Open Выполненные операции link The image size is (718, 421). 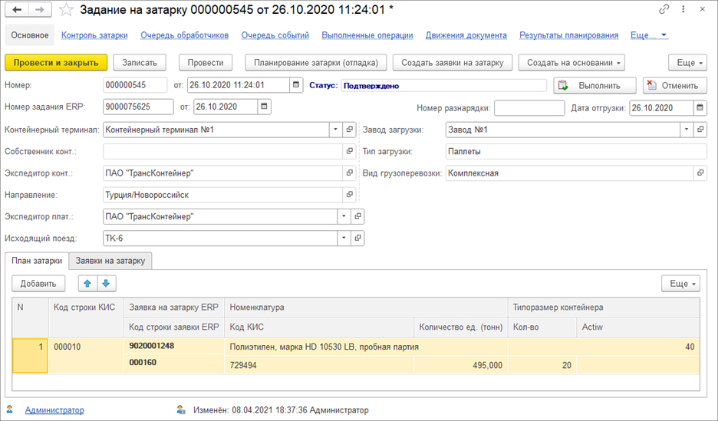[x=367, y=35]
